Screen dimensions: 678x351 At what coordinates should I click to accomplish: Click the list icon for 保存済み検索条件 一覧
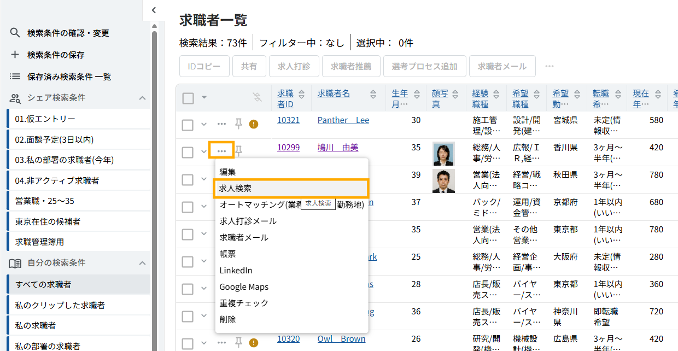click(15, 77)
